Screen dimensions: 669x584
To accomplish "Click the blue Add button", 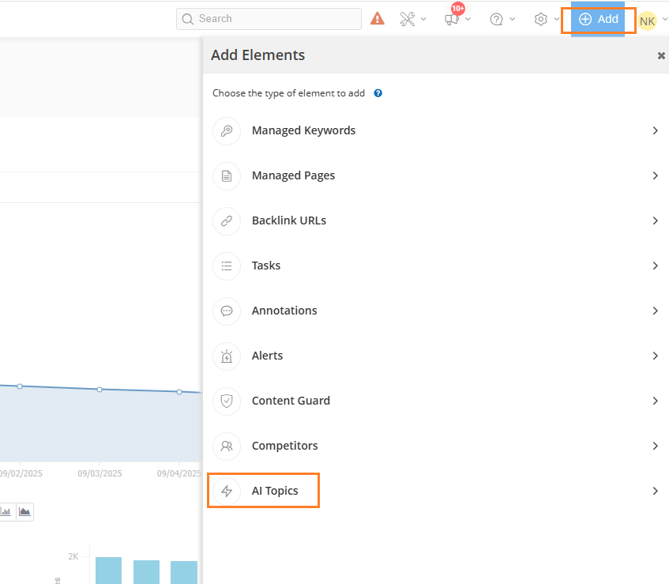I will tap(598, 19).
